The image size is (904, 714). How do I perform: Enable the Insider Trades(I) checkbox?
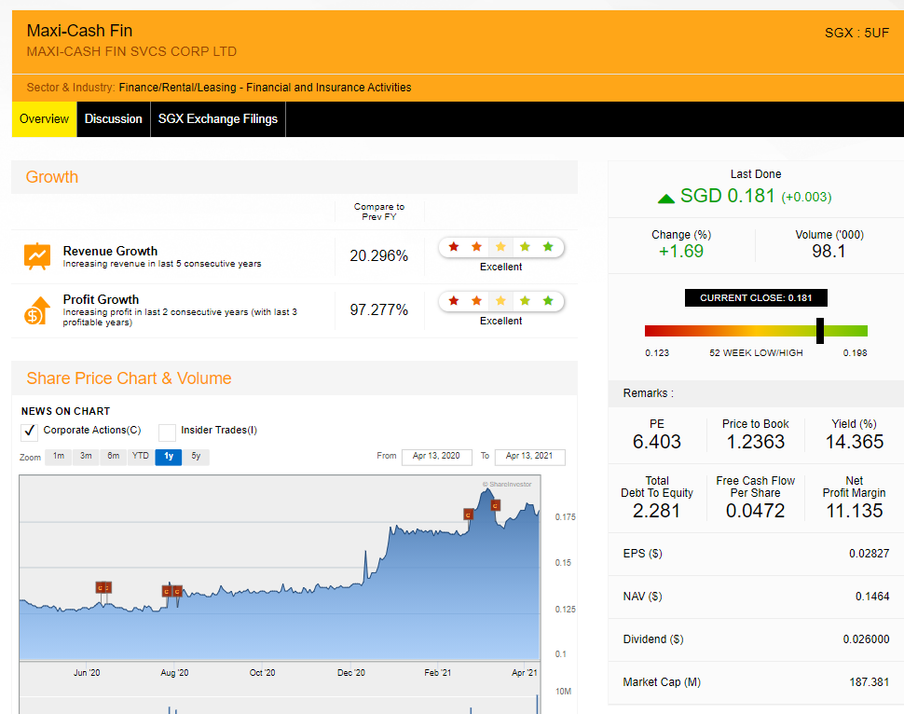(167, 432)
